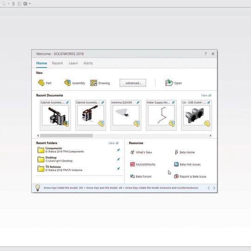
Task: Click the path text E:\Trakka 2018 TTM\Components
Action: [65, 152]
